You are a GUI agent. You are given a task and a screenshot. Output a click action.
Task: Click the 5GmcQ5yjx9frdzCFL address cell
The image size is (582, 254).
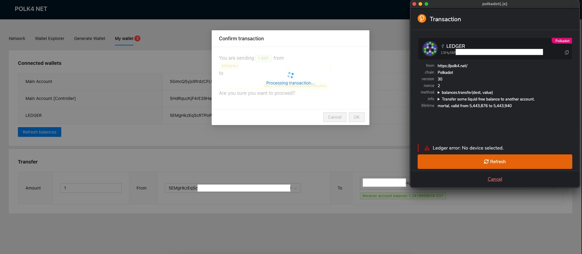(x=191, y=81)
